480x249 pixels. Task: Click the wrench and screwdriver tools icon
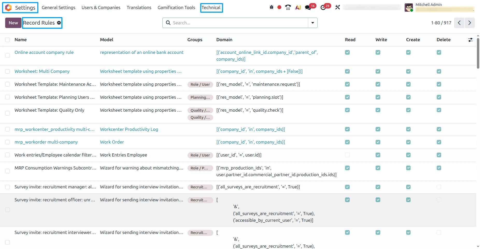click(x=338, y=7)
